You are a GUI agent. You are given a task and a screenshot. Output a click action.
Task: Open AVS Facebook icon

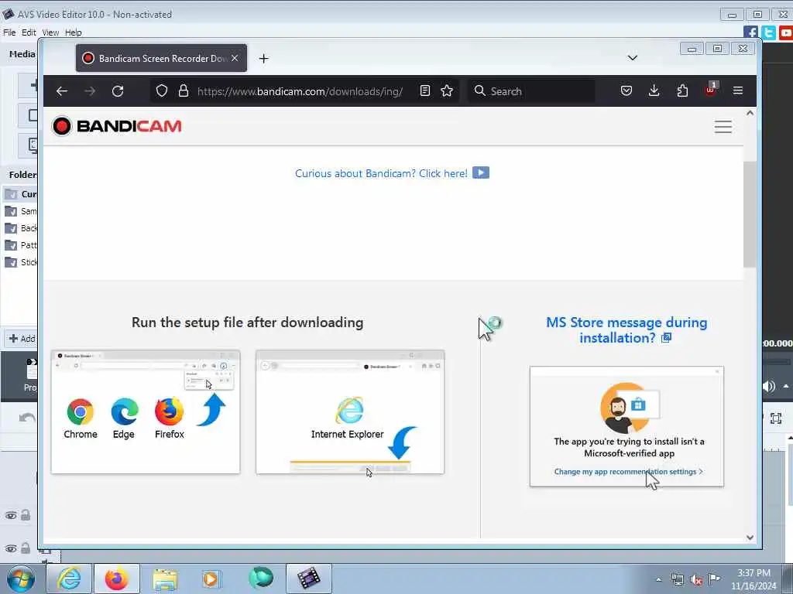point(751,32)
